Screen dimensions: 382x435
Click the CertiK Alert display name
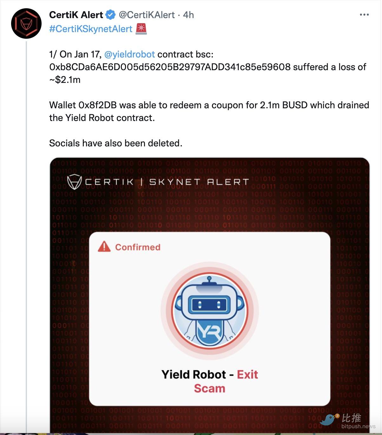[76, 15]
